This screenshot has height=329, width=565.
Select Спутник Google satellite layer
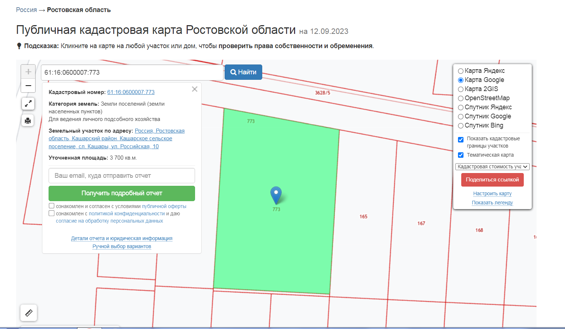coord(461,117)
